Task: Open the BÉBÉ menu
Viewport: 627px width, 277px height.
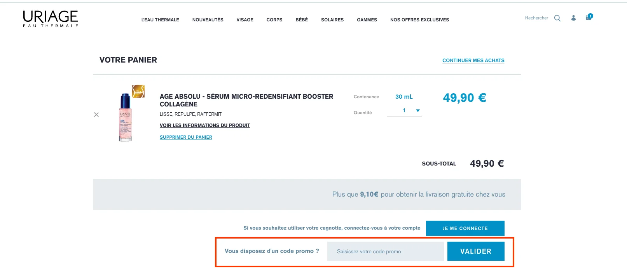Action: point(302,20)
